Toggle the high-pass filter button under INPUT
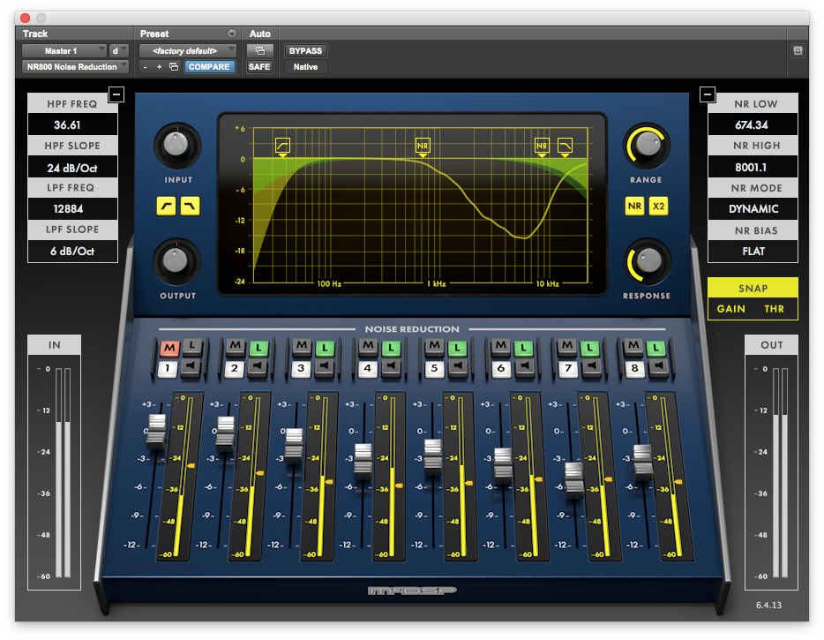 (167, 207)
